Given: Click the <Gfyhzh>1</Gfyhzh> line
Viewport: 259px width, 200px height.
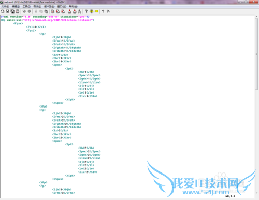Looking at the screenshot, I should 67,48.
